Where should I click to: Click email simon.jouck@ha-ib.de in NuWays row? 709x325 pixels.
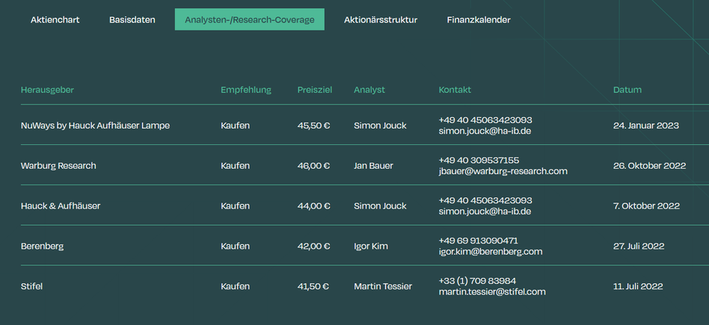point(485,131)
